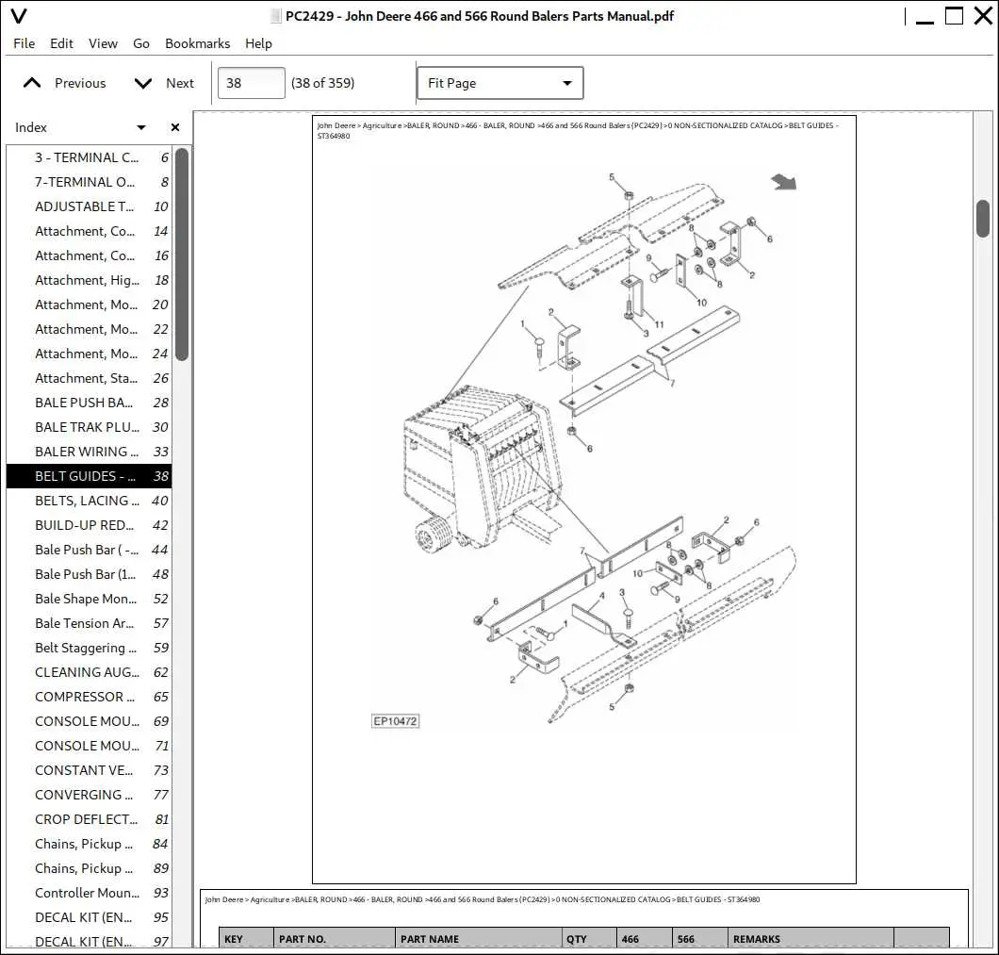Open the Go menu
Image resolution: width=999 pixels, height=955 pixels.
(140, 43)
